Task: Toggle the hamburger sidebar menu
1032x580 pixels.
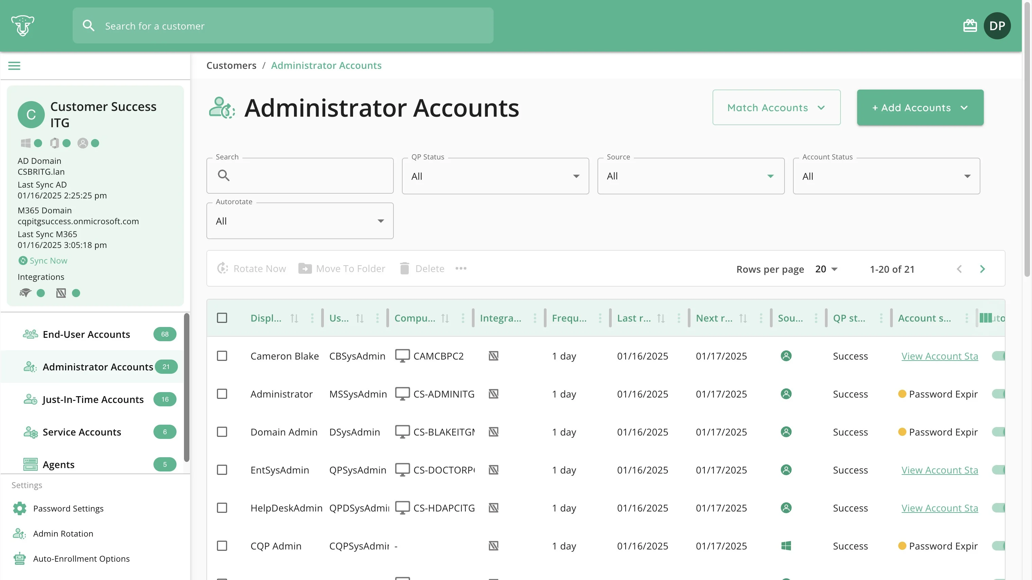Action: point(14,66)
